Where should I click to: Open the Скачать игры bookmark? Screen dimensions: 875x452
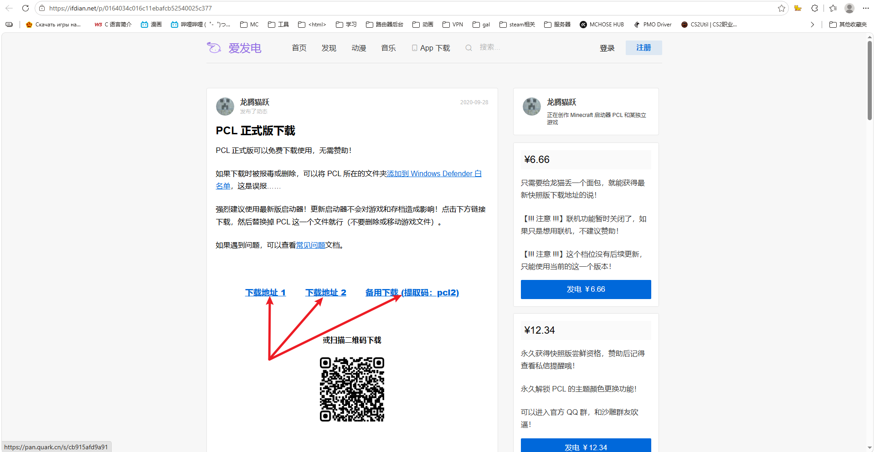pyautogui.click(x=53, y=25)
